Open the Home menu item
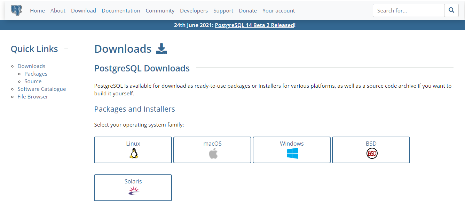The width and height of the screenshot is (465, 207). (x=37, y=11)
